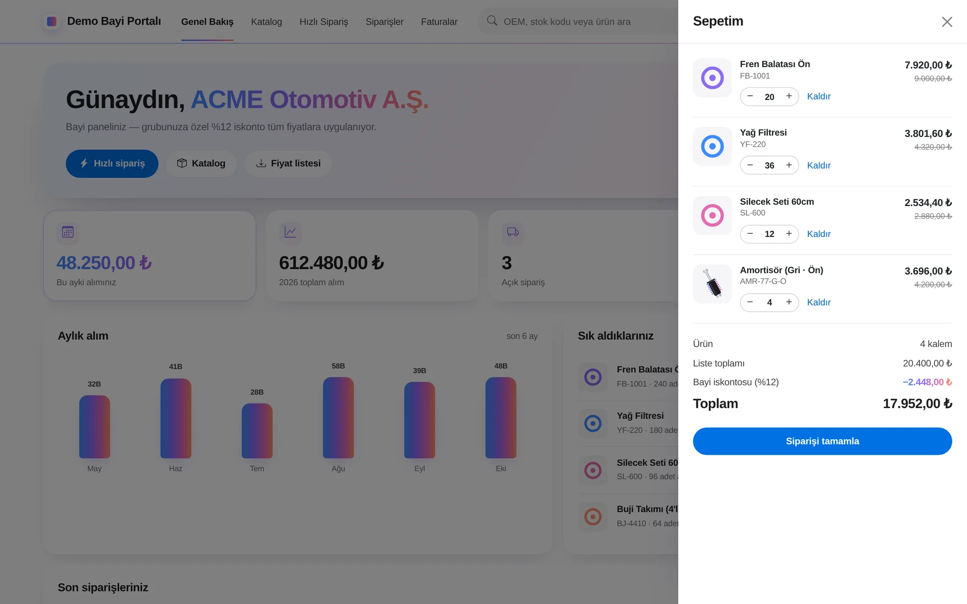Remove Yağ Filtresi via Kaldır link
The image size is (967, 604).
click(x=819, y=165)
